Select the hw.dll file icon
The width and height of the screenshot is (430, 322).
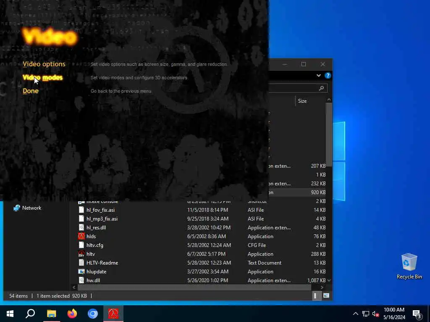tap(81, 280)
